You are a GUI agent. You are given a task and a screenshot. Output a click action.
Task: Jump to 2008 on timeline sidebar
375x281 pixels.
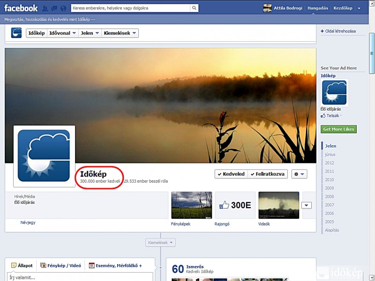click(x=330, y=197)
